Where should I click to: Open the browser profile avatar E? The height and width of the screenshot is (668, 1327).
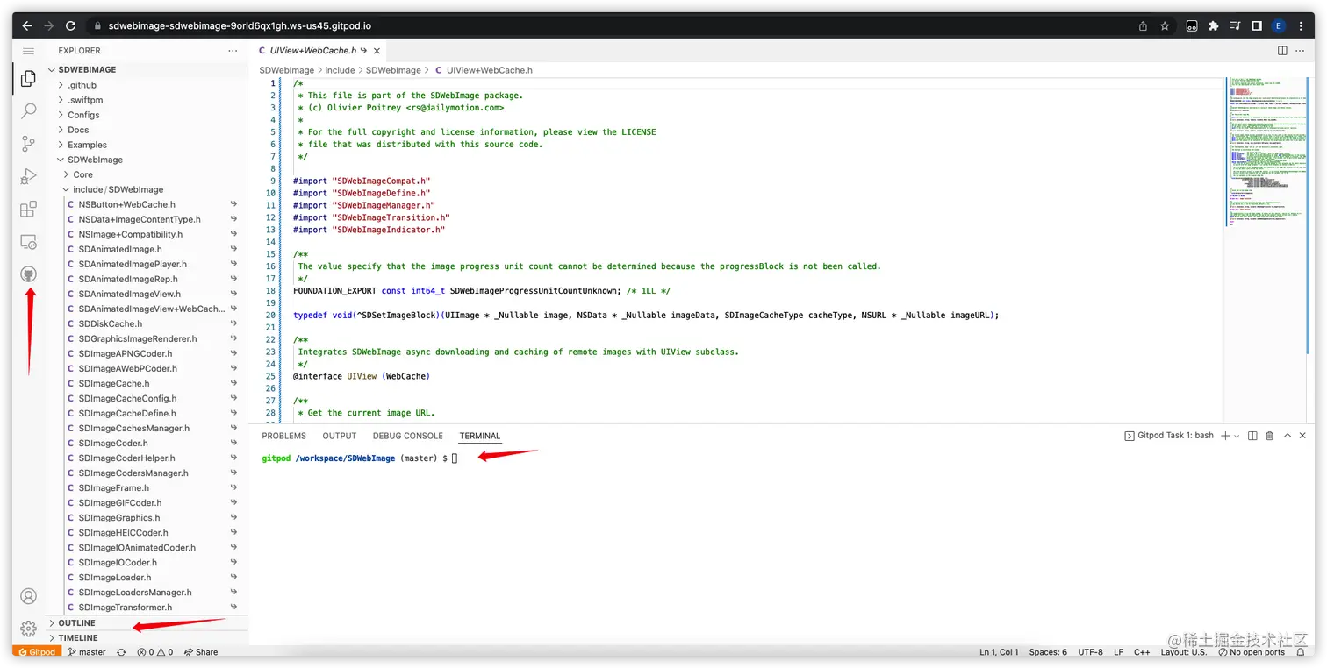point(1279,26)
